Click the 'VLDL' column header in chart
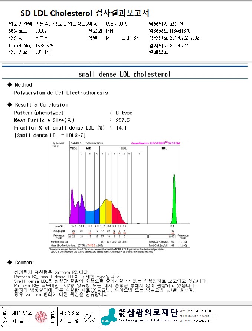252x331 pixels. pyautogui.click(x=73, y=148)
